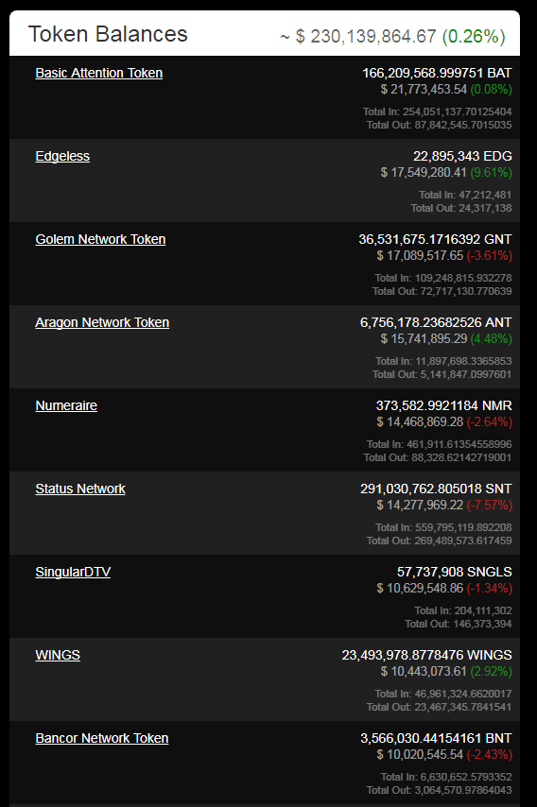Click the WINGS 2.92% change value
This screenshot has width=537, height=807.
point(492,672)
